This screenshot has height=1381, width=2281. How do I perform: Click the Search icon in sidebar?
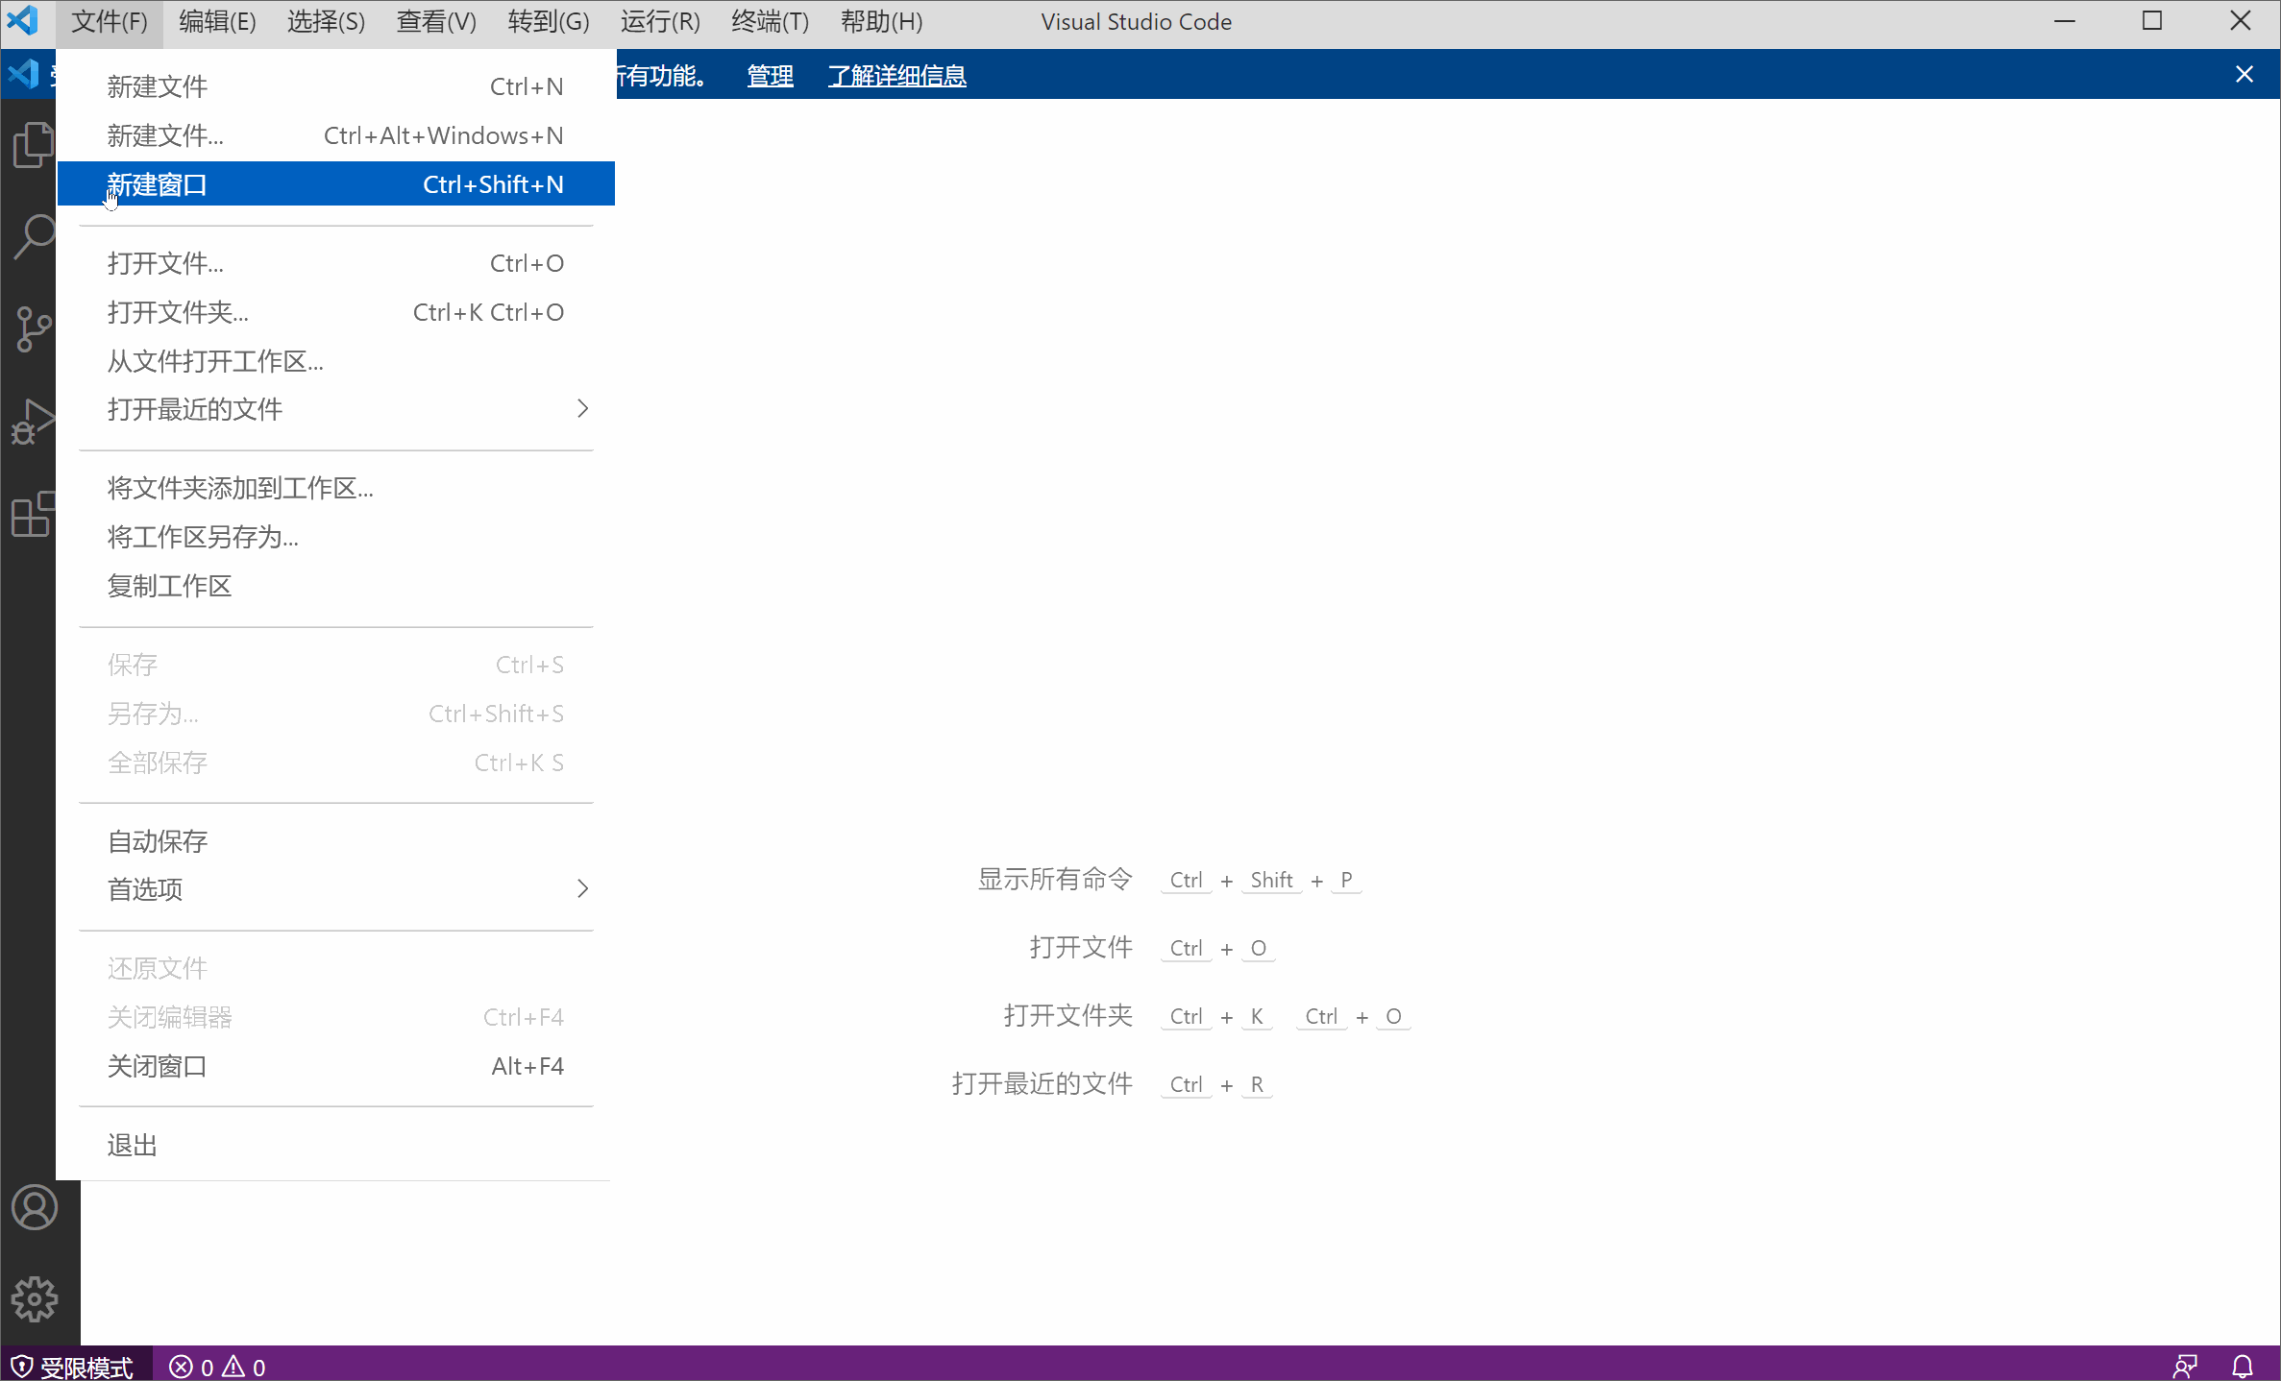click(x=36, y=236)
